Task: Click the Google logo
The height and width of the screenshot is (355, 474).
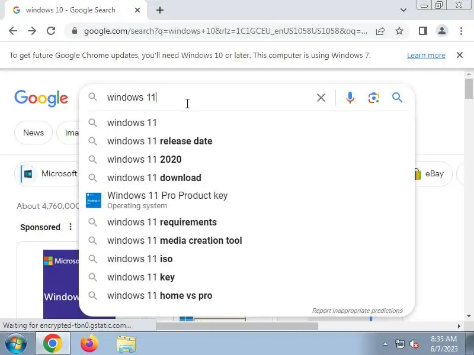Action: 41,98
